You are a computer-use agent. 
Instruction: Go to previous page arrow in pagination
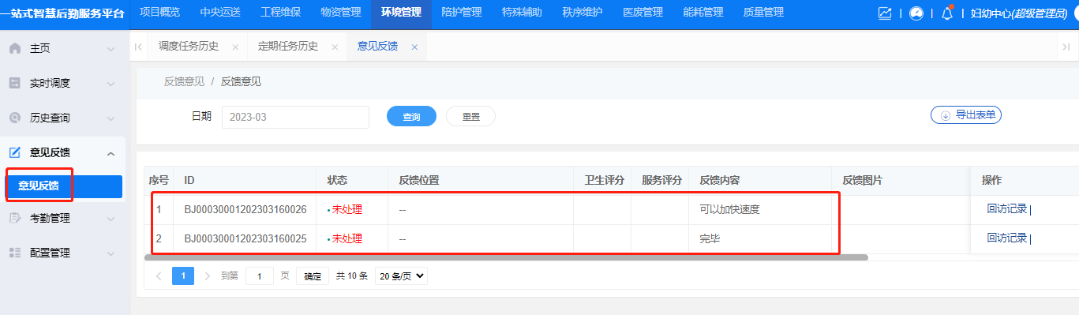coord(159,276)
